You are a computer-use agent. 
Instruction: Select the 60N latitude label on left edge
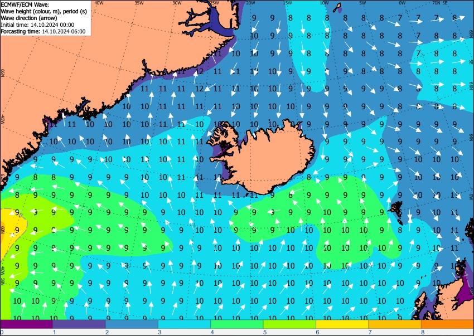click(x=3, y=230)
